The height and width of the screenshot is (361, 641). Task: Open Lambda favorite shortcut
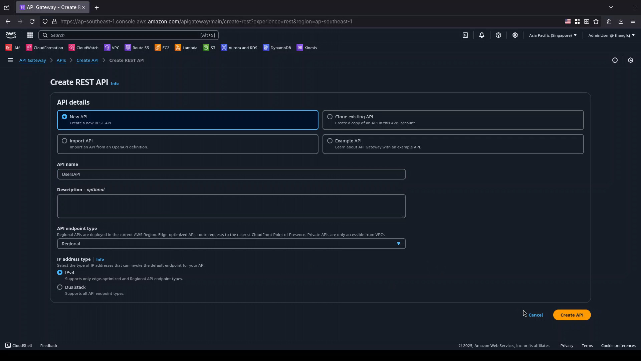click(186, 48)
